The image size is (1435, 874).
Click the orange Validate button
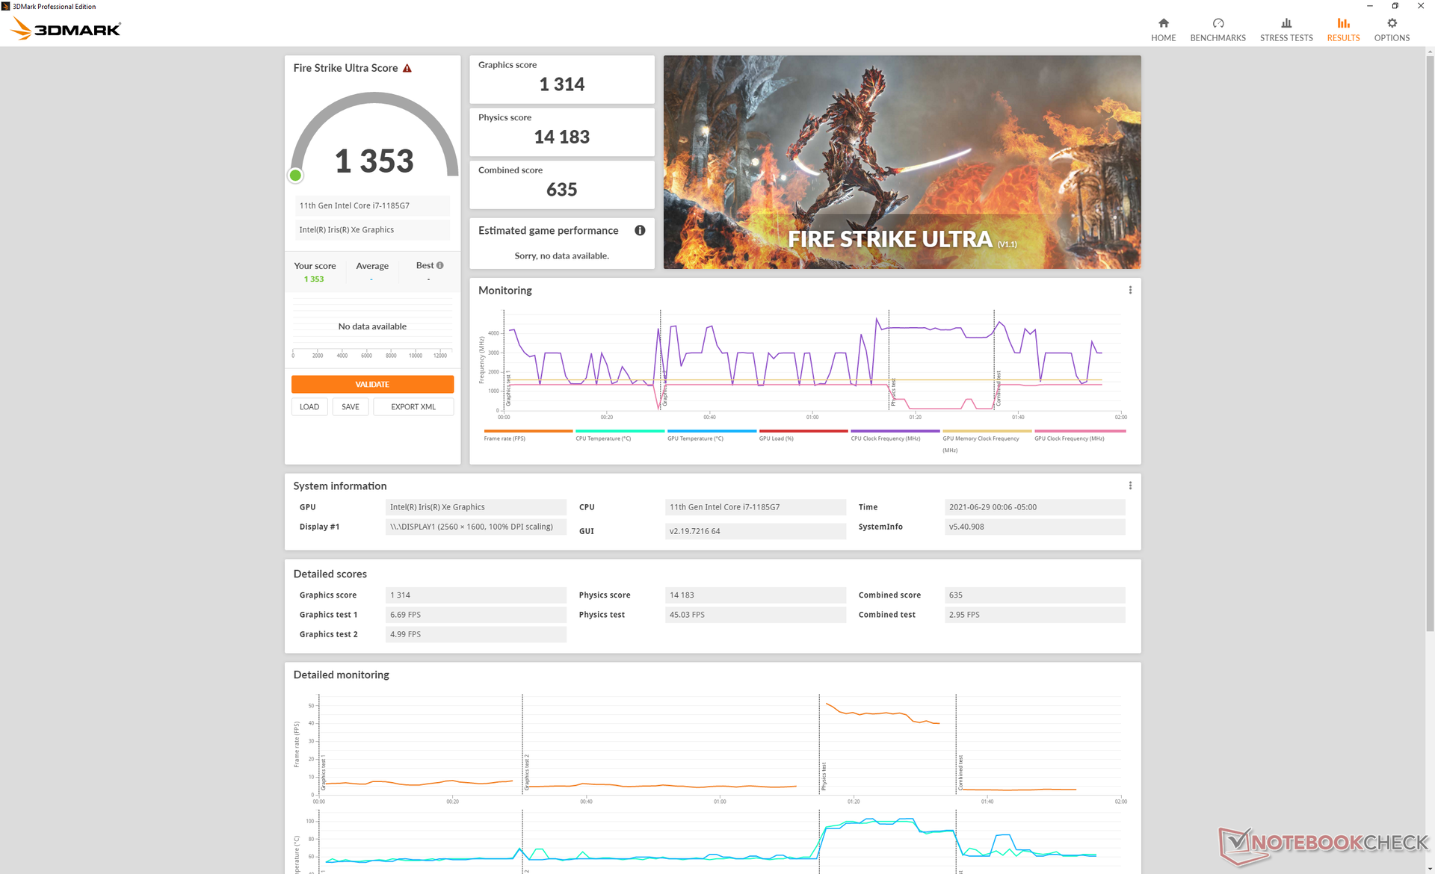pyautogui.click(x=372, y=384)
